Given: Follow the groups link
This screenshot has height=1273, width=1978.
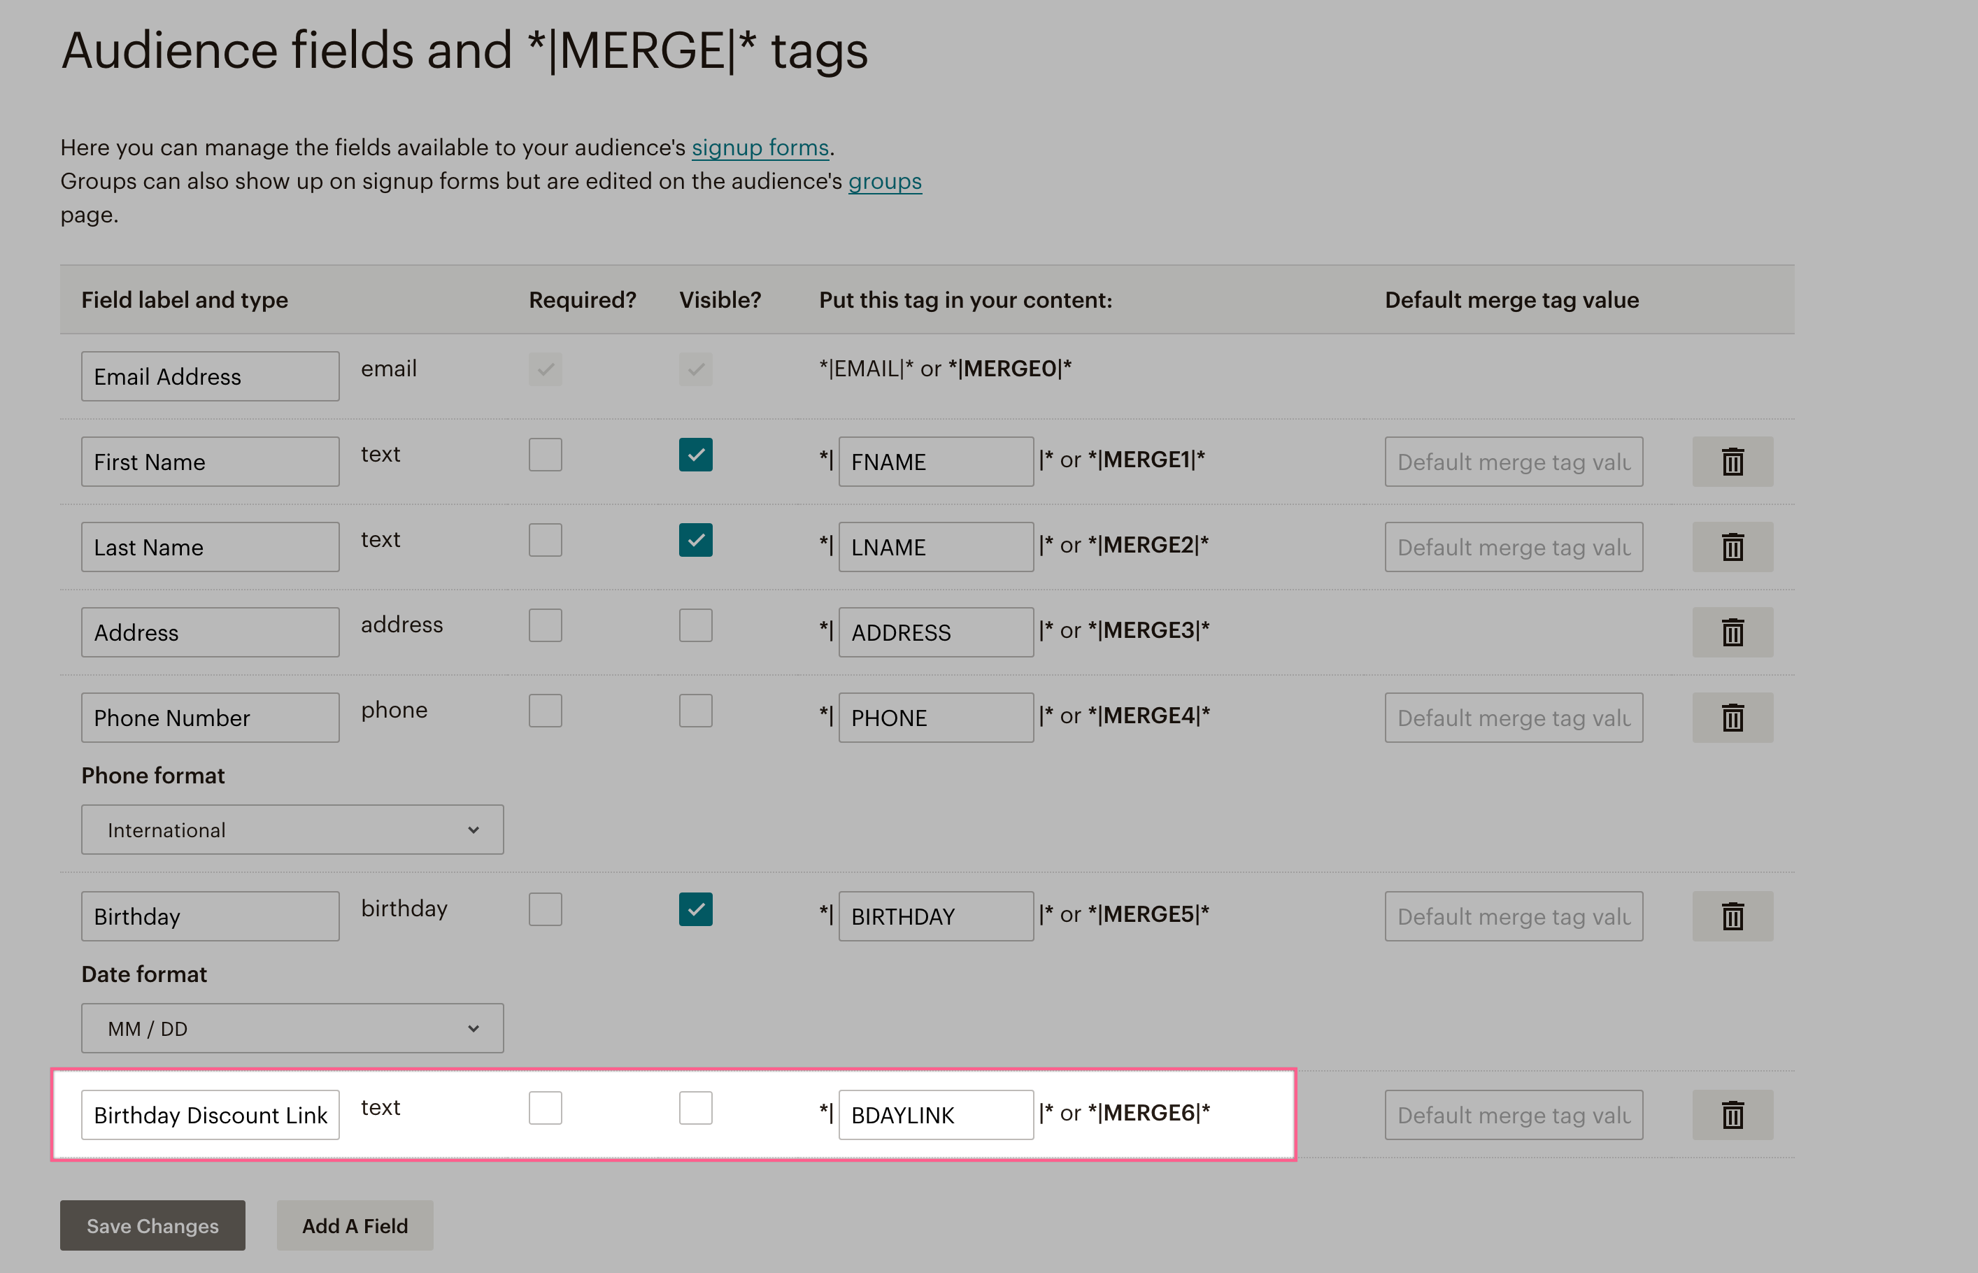Looking at the screenshot, I should point(883,181).
